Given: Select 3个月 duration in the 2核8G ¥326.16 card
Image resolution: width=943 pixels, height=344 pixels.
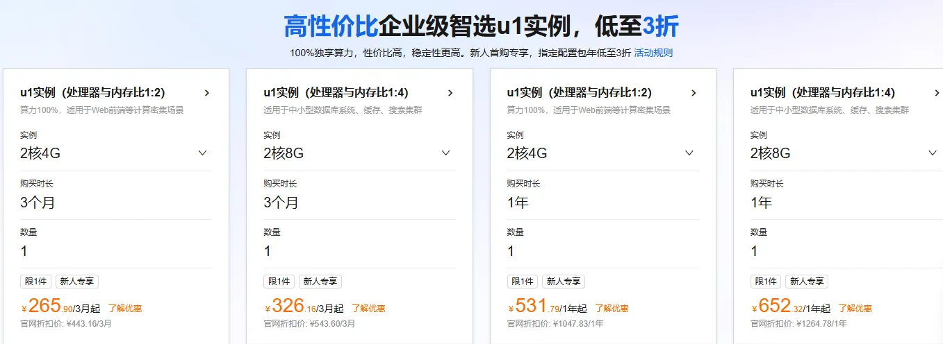Looking at the screenshot, I should [281, 203].
